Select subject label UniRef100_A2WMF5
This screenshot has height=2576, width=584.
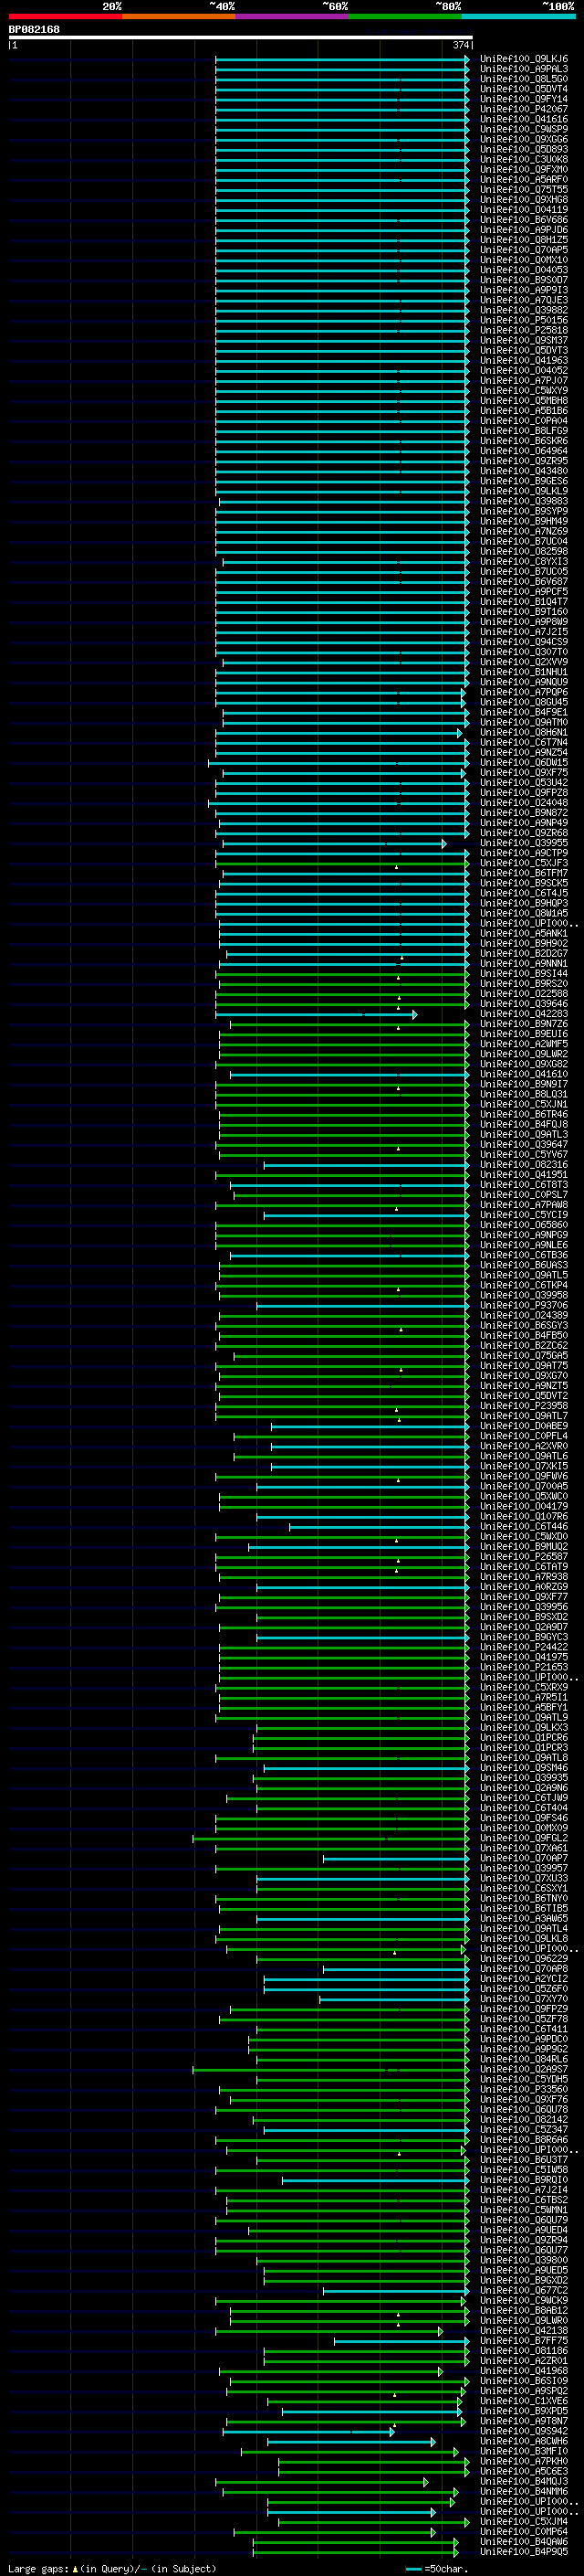524,1044
